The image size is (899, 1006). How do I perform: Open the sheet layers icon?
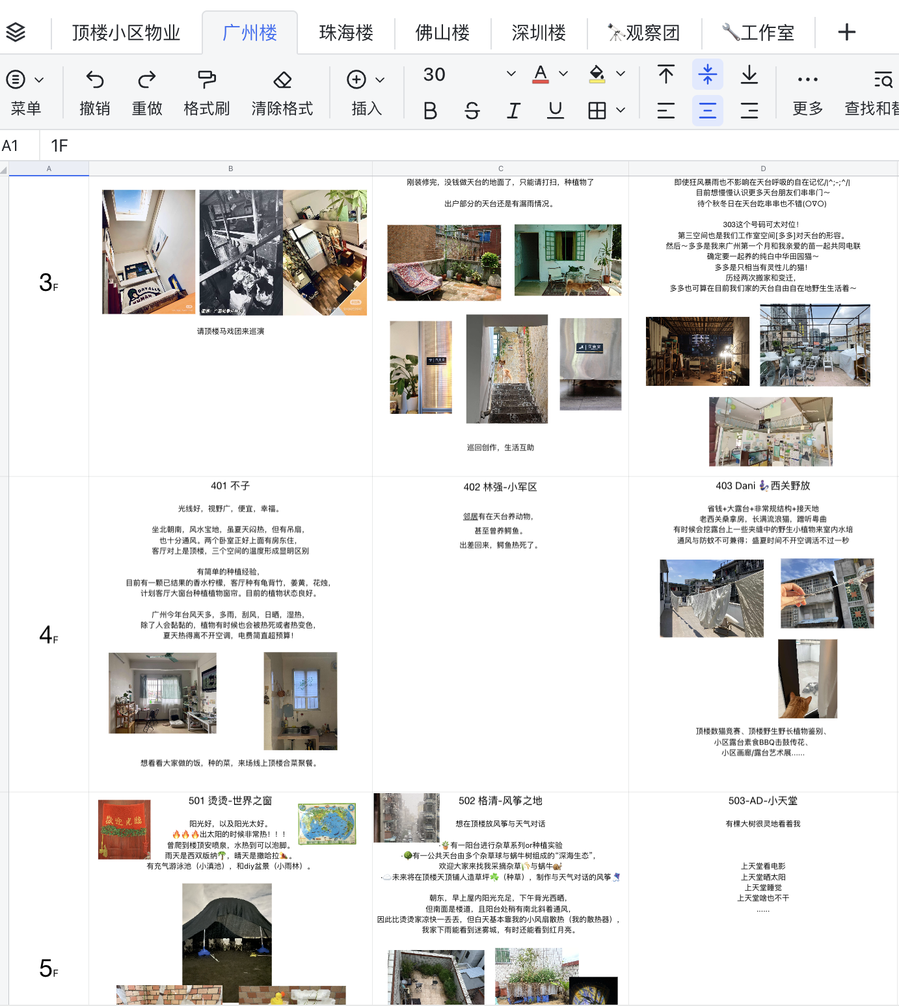click(16, 32)
